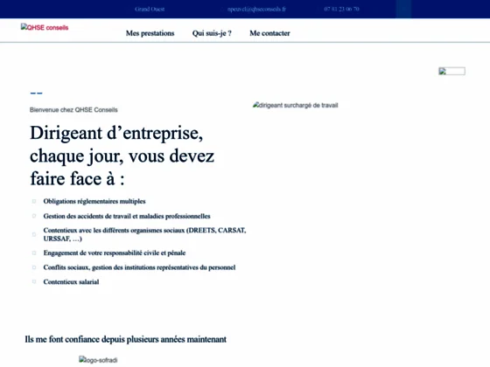The height and width of the screenshot is (367, 490).
Task: Click the broken image placeholder at the page's right edge
Action: point(451,71)
